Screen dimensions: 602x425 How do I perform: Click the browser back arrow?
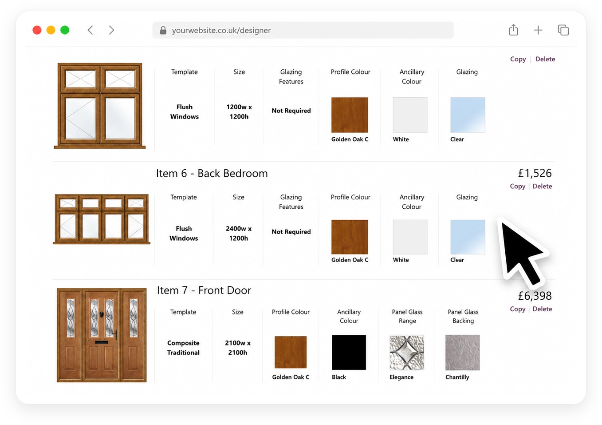pos(90,30)
